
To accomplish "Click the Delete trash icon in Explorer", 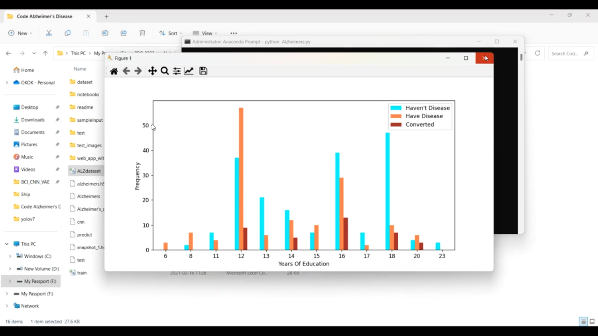I will click(x=142, y=33).
